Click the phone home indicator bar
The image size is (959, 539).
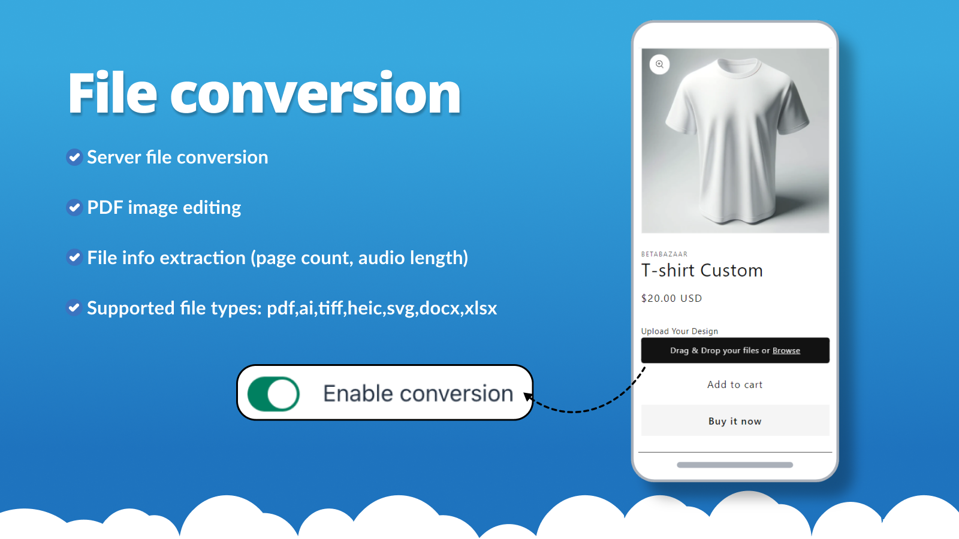(735, 465)
